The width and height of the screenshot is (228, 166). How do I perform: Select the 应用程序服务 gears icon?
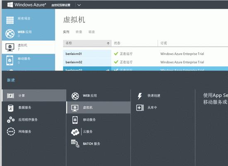[x=11, y=120]
